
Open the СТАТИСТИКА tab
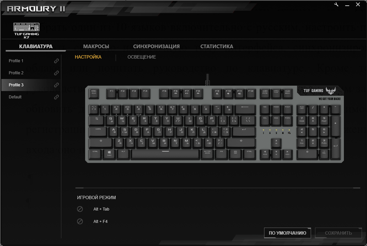click(x=217, y=46)
